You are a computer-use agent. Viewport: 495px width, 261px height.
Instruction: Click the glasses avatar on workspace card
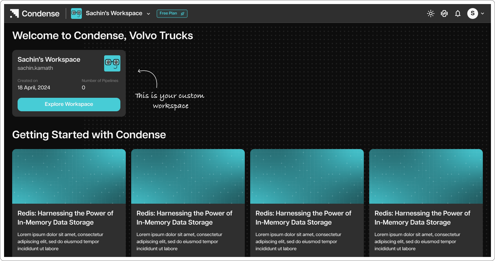pyautogui.click(x=112, y=63)
